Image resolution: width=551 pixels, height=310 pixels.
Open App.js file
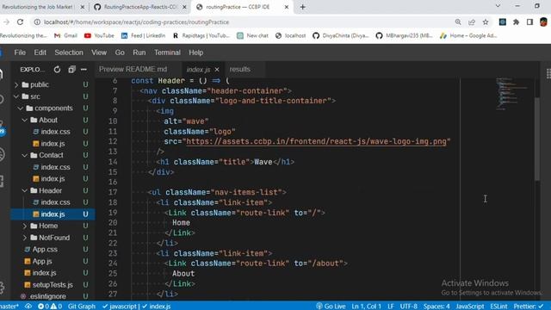pos(42,262)
